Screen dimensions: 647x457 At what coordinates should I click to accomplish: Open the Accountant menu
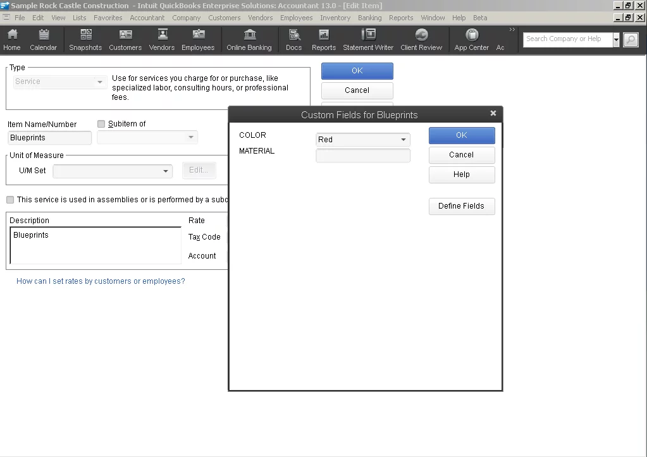[147, 18]
